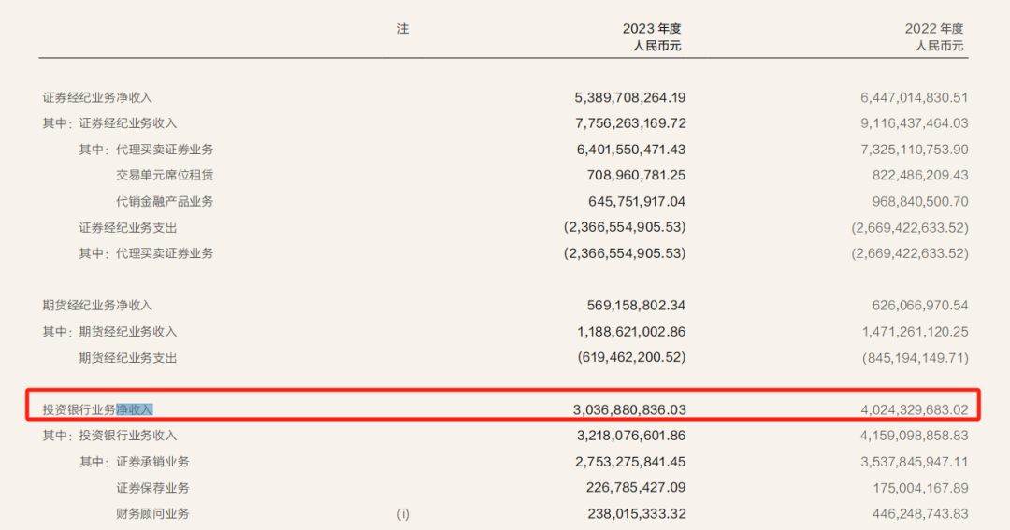Select the 证券经纪业务支出 row label

tap(128, 227)
